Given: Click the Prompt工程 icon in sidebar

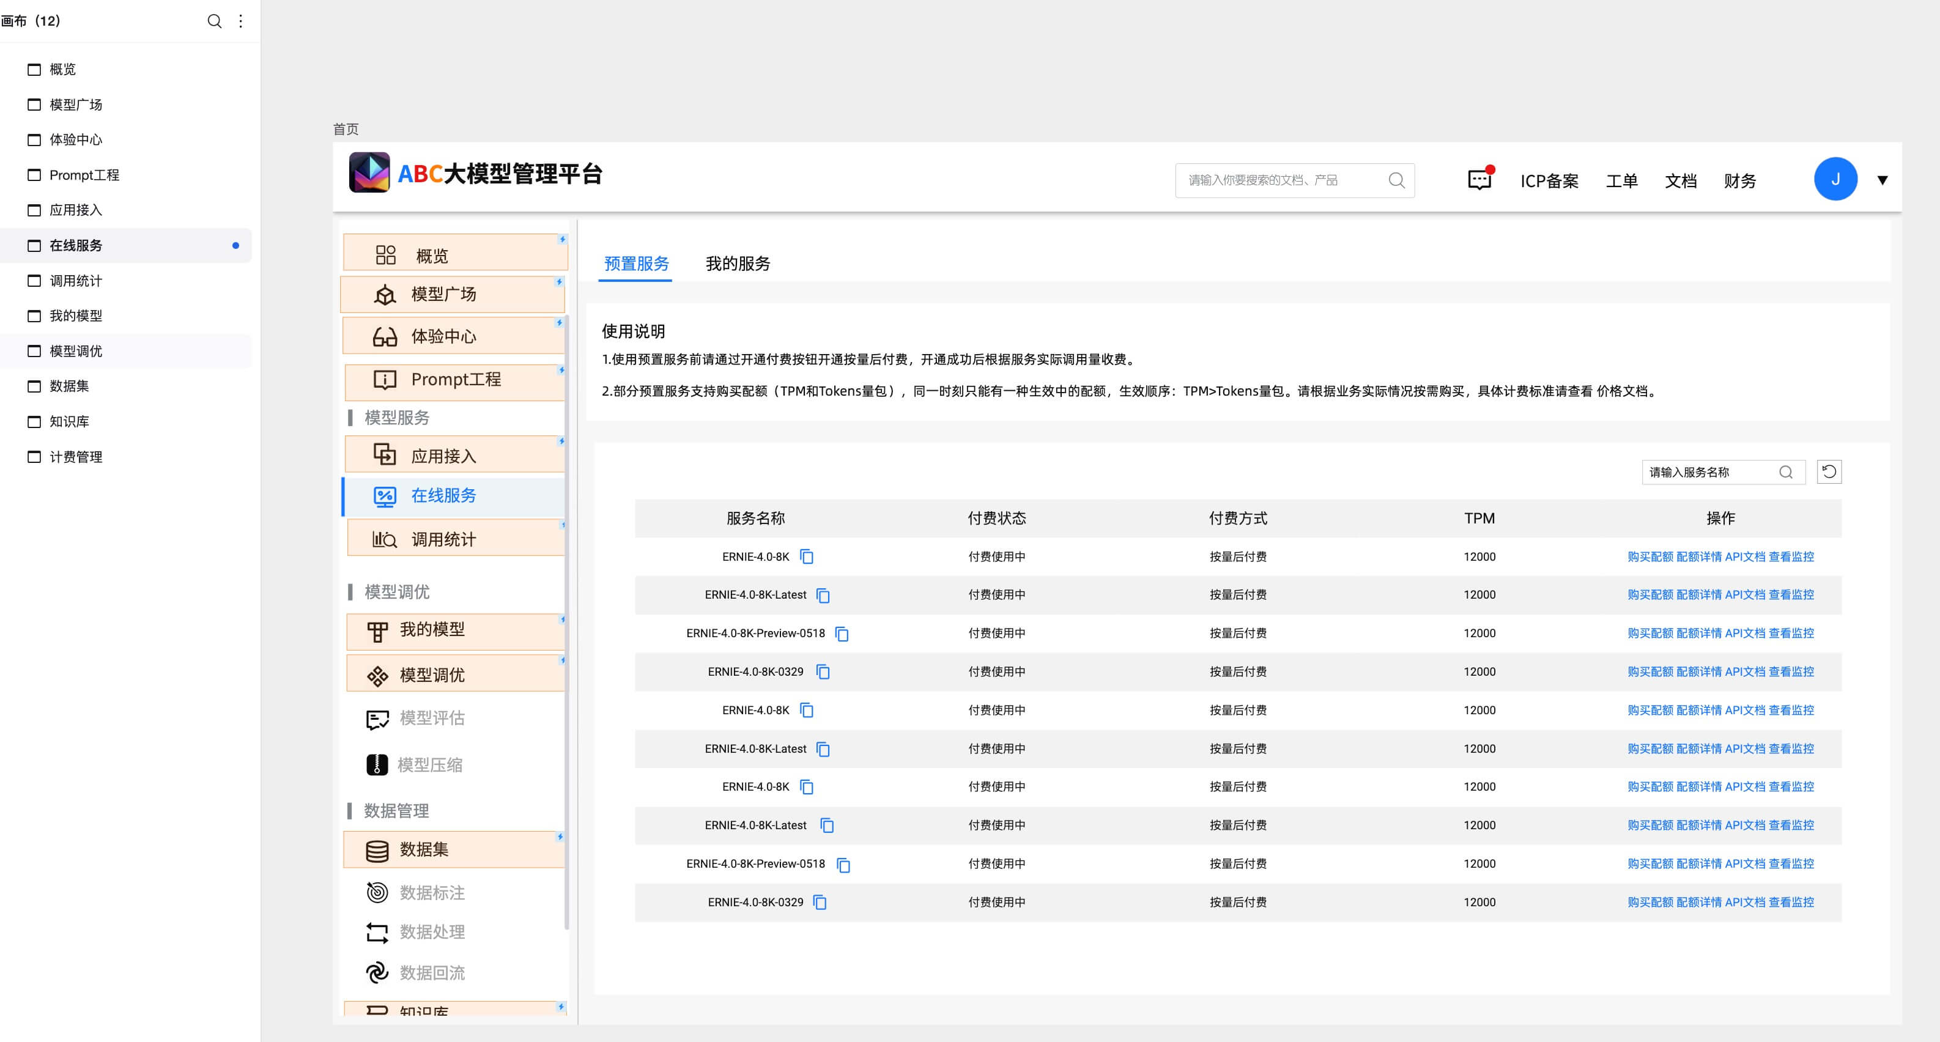Looking at the screenshot, I should [385, 380].
